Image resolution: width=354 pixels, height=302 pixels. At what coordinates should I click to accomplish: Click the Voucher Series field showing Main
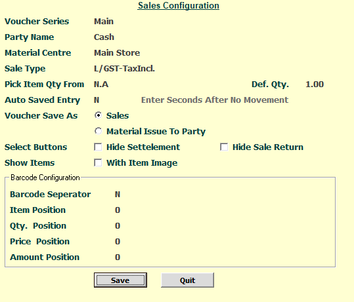[104, 22]
